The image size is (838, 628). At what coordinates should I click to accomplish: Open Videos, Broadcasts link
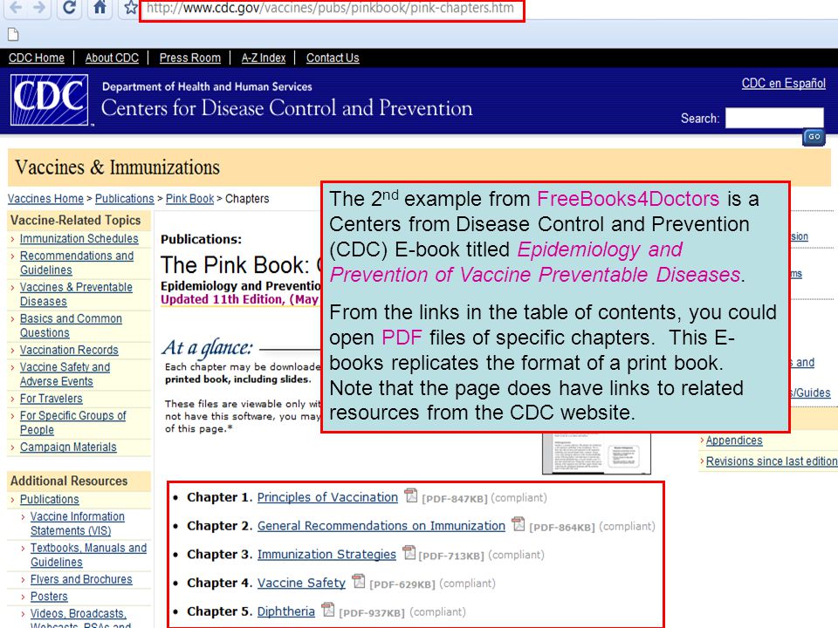[x=78, y=613]
